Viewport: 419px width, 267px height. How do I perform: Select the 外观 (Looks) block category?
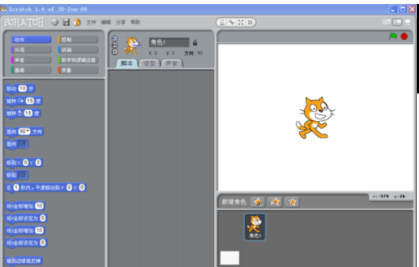click(x=31, y=50)
